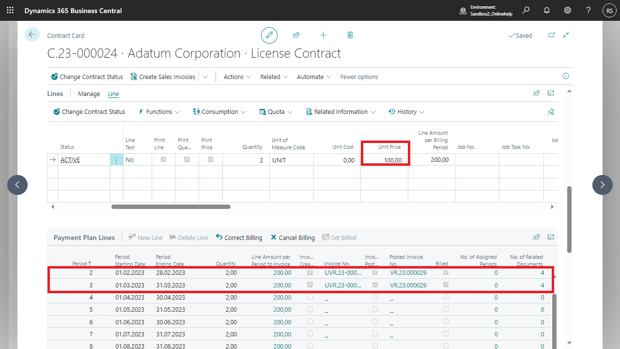Click the horizontal scrollbar of Lines grid
The height and width of the screenshot is (349, 620).
point(171,206)
